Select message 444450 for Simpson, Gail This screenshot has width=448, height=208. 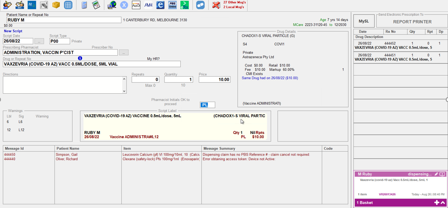click(x=175, y=155)
